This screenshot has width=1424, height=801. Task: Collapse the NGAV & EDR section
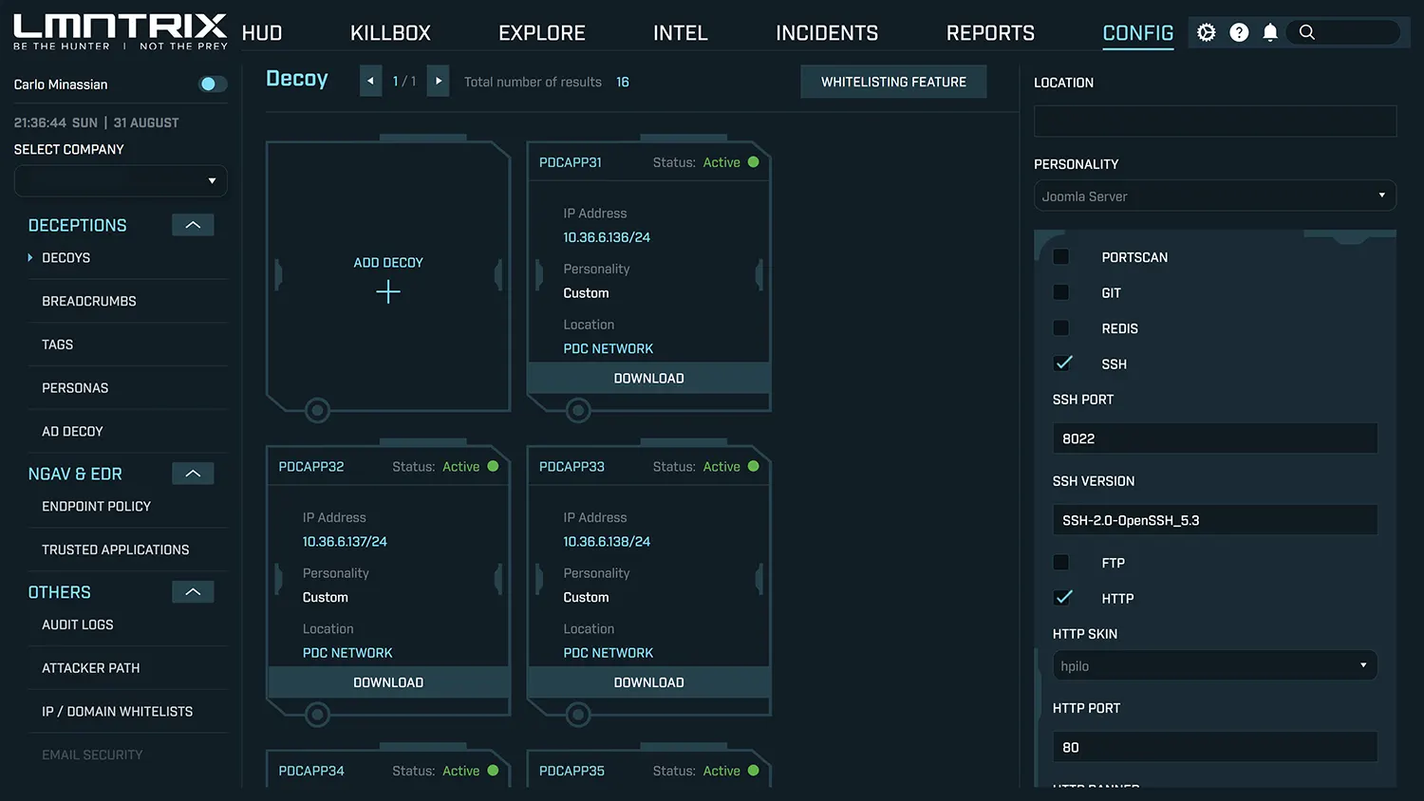[193, 474]
